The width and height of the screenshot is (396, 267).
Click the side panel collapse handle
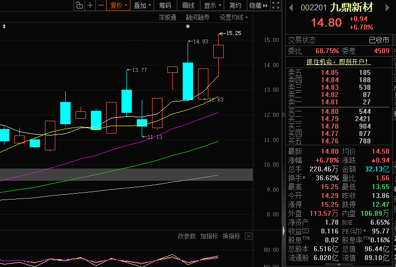click(284, 231)
